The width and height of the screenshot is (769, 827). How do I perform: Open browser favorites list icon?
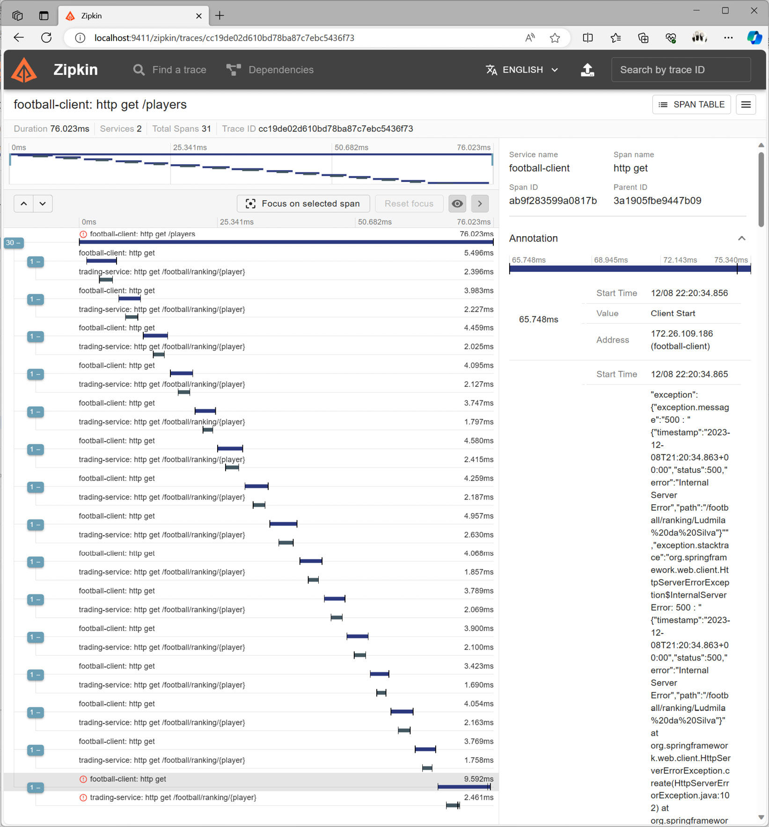615,38
